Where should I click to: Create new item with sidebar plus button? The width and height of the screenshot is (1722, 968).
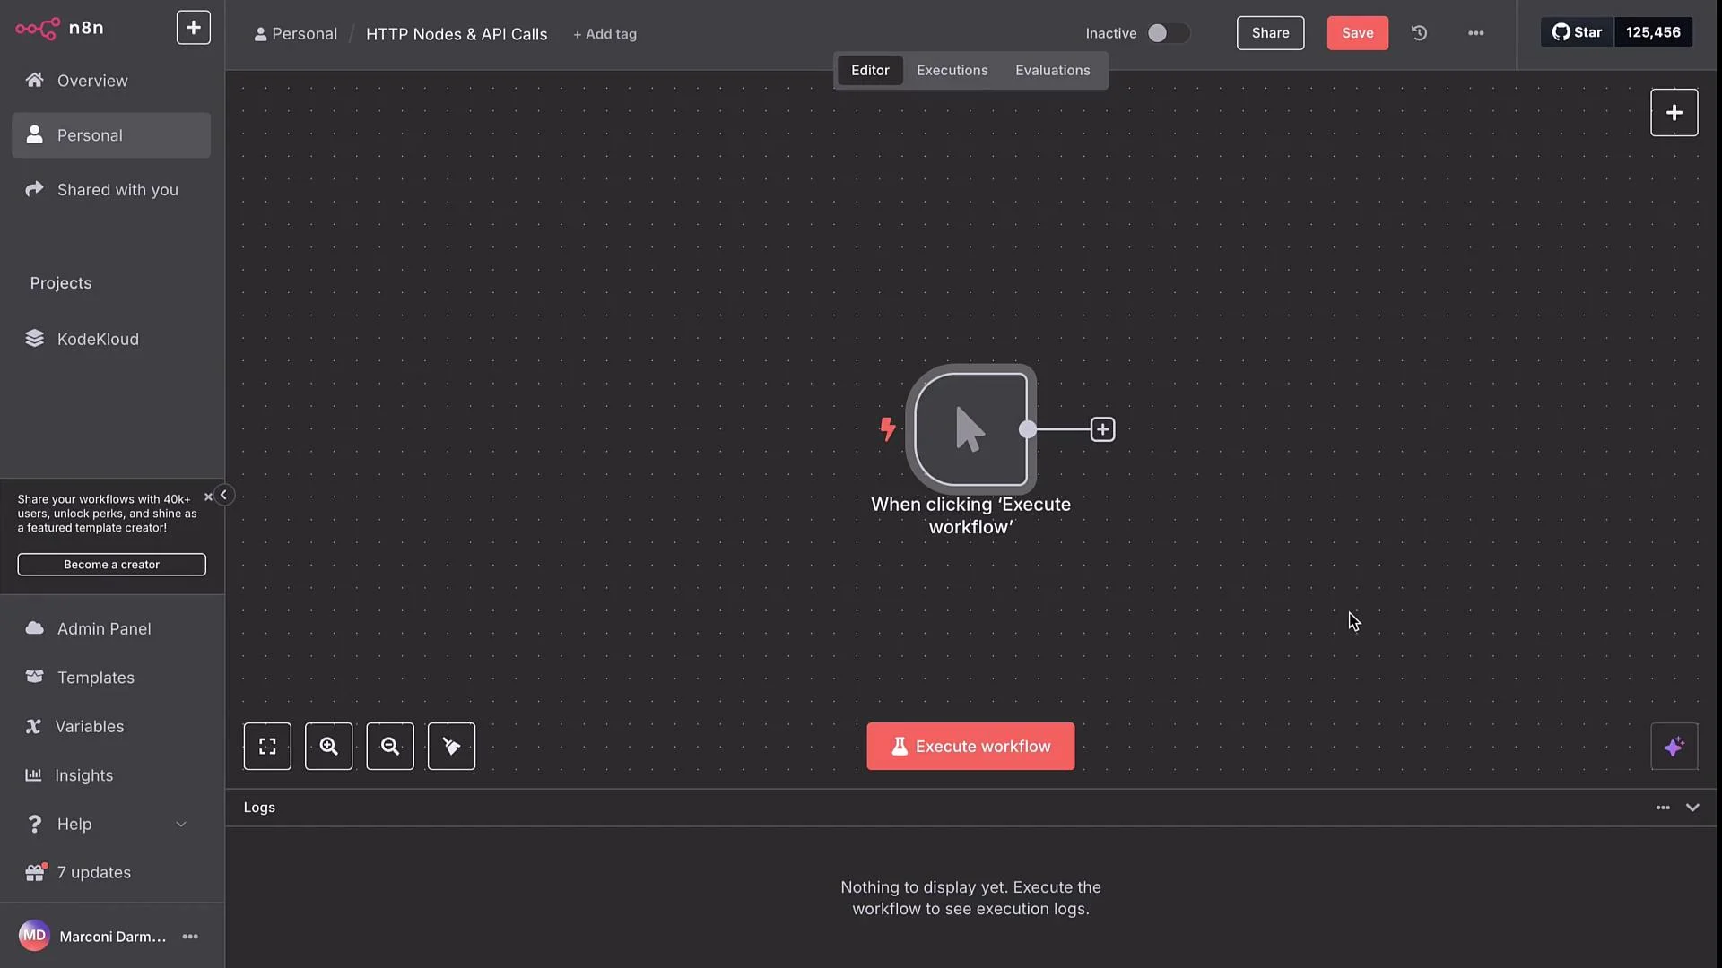click(193, 28)
